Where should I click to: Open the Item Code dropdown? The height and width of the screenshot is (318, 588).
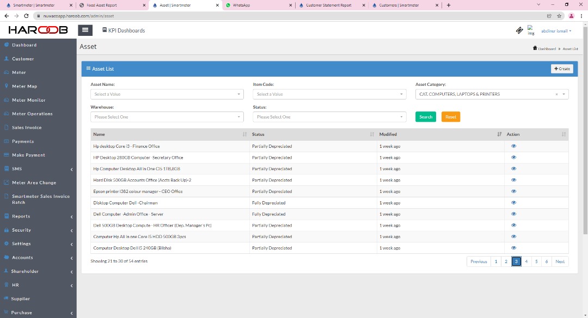click(x=329, y=94)
